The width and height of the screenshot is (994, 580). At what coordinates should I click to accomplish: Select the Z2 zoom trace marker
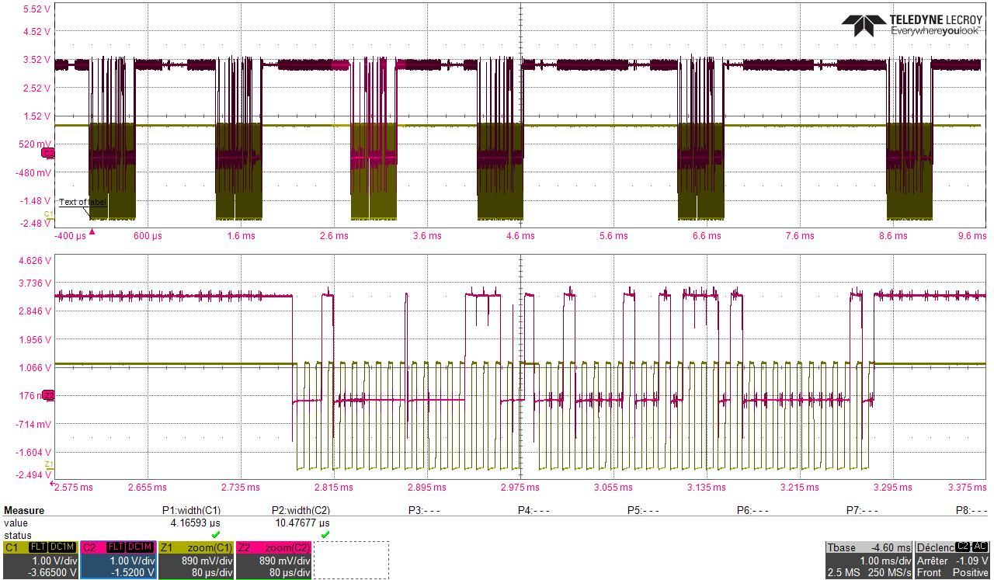click(48, 395)
